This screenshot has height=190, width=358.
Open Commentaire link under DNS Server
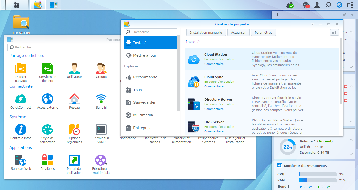[x=214, y=131]
